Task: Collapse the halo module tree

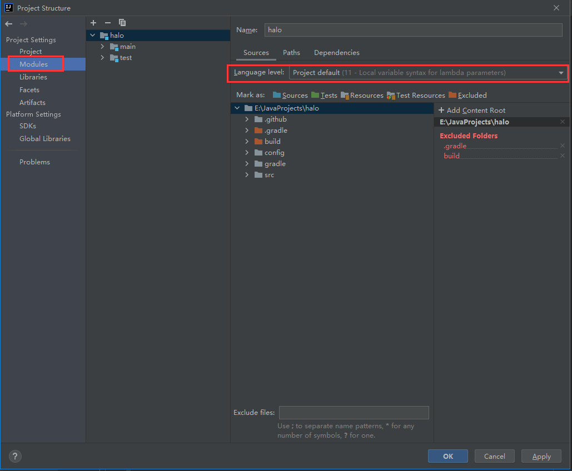Action: click(92, 36)
